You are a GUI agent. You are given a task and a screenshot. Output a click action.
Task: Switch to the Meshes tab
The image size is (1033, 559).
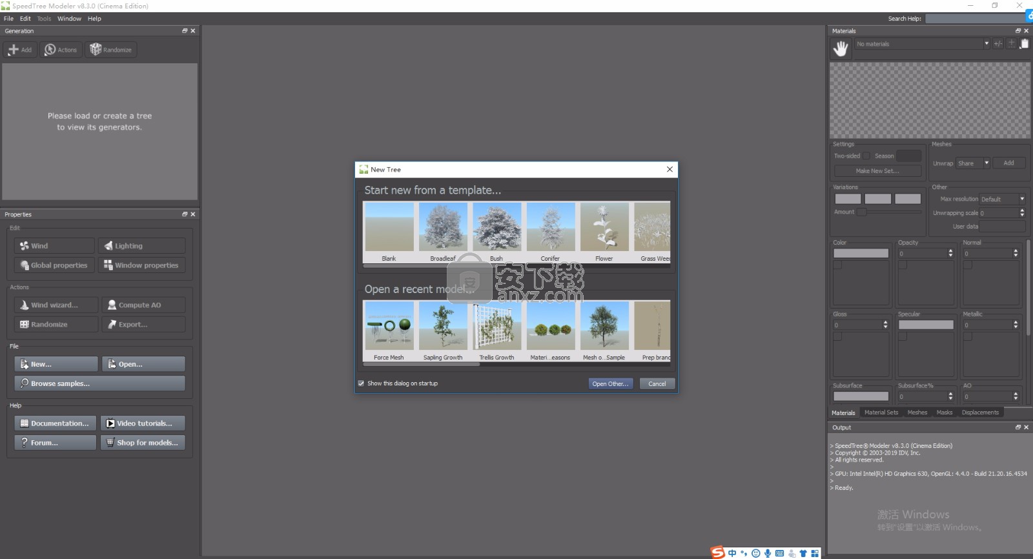pyautogui.click(x=917, y=412)
